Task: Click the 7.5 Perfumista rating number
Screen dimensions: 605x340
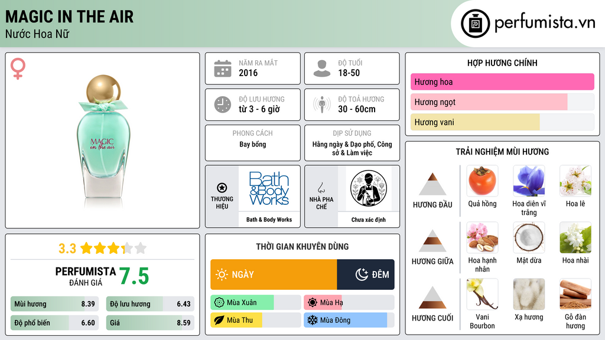Action: point(134,276)
